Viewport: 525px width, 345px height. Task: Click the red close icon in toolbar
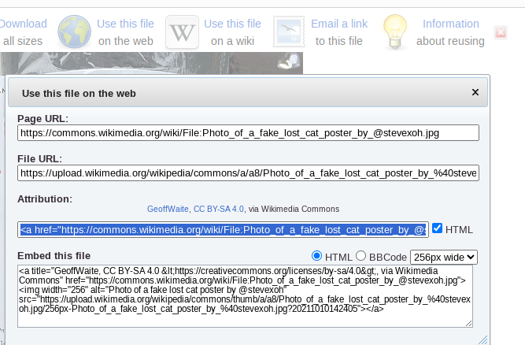pyautogui.click(x=500, y=32)
